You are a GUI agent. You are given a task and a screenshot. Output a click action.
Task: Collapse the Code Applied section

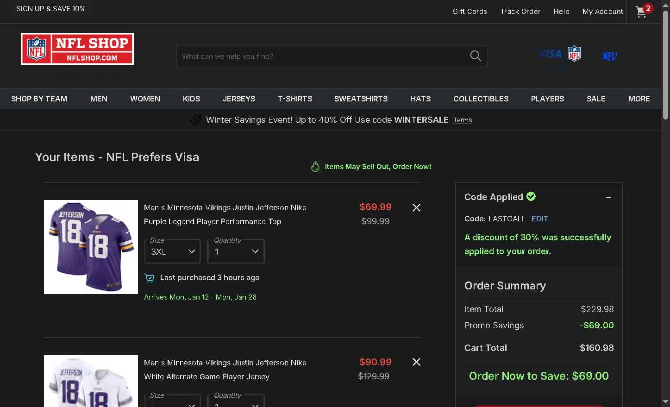click(608, 198)
